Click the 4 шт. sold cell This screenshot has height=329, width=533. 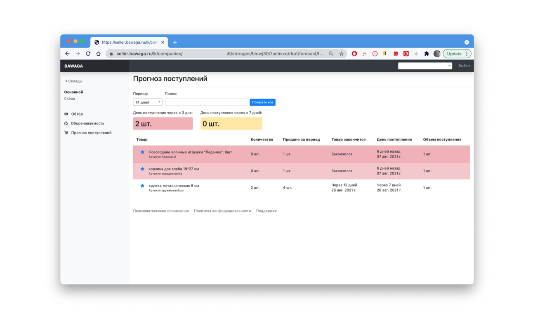pos(287,188)
